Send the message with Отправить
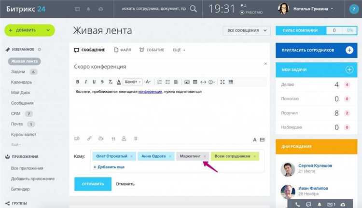Image resolution: width=362 pixels, height=208 pixels. pos(93,184)
